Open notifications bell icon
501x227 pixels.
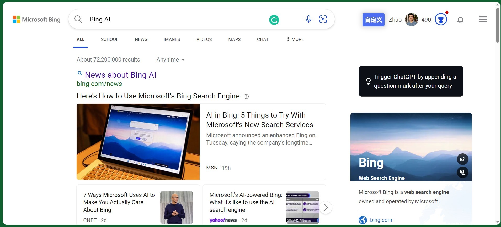[460, 20]
